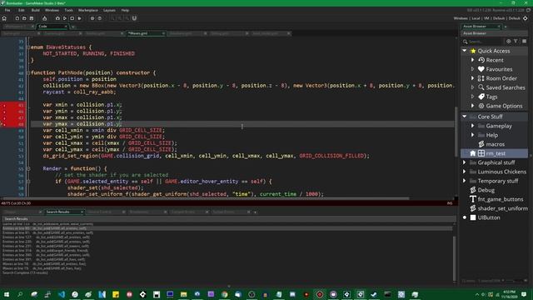533x300 pixels.
Task: Open the Help menu
Action: pyautogui.click(x=125, y=10)
